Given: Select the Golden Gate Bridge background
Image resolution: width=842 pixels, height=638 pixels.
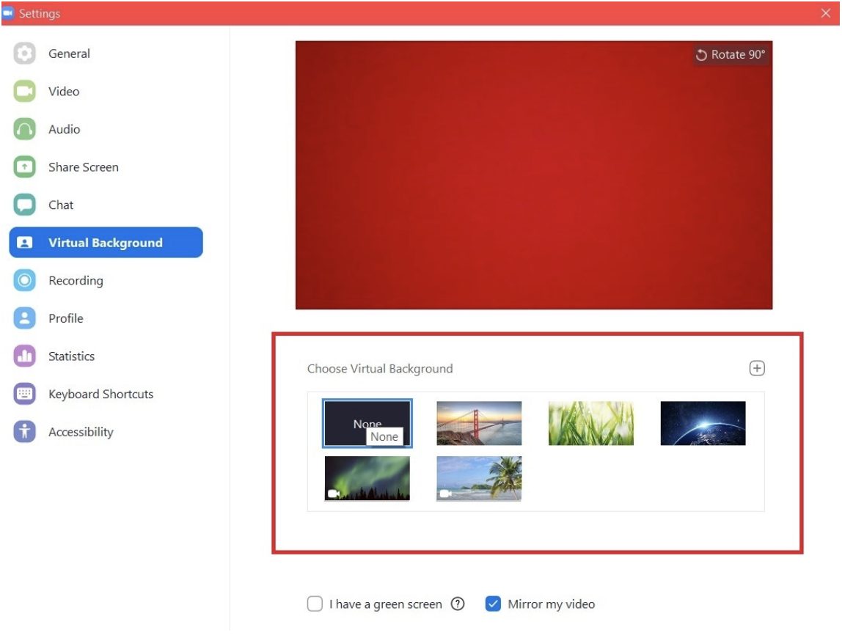Looking at the screenshot, I should 478,422.
